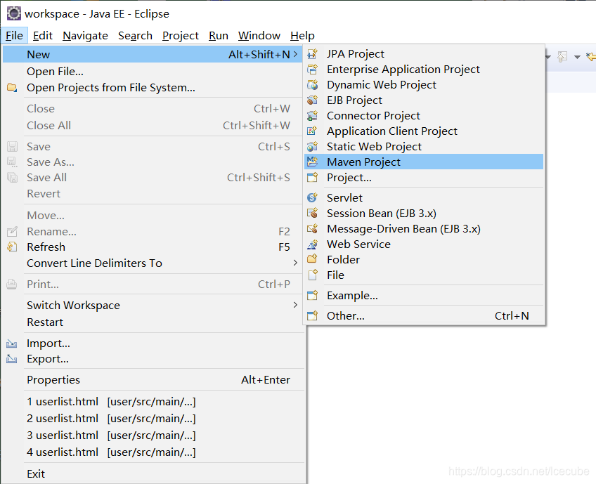
Task: Click the Enterprise Application Project icon
Action: coord(313,70)
